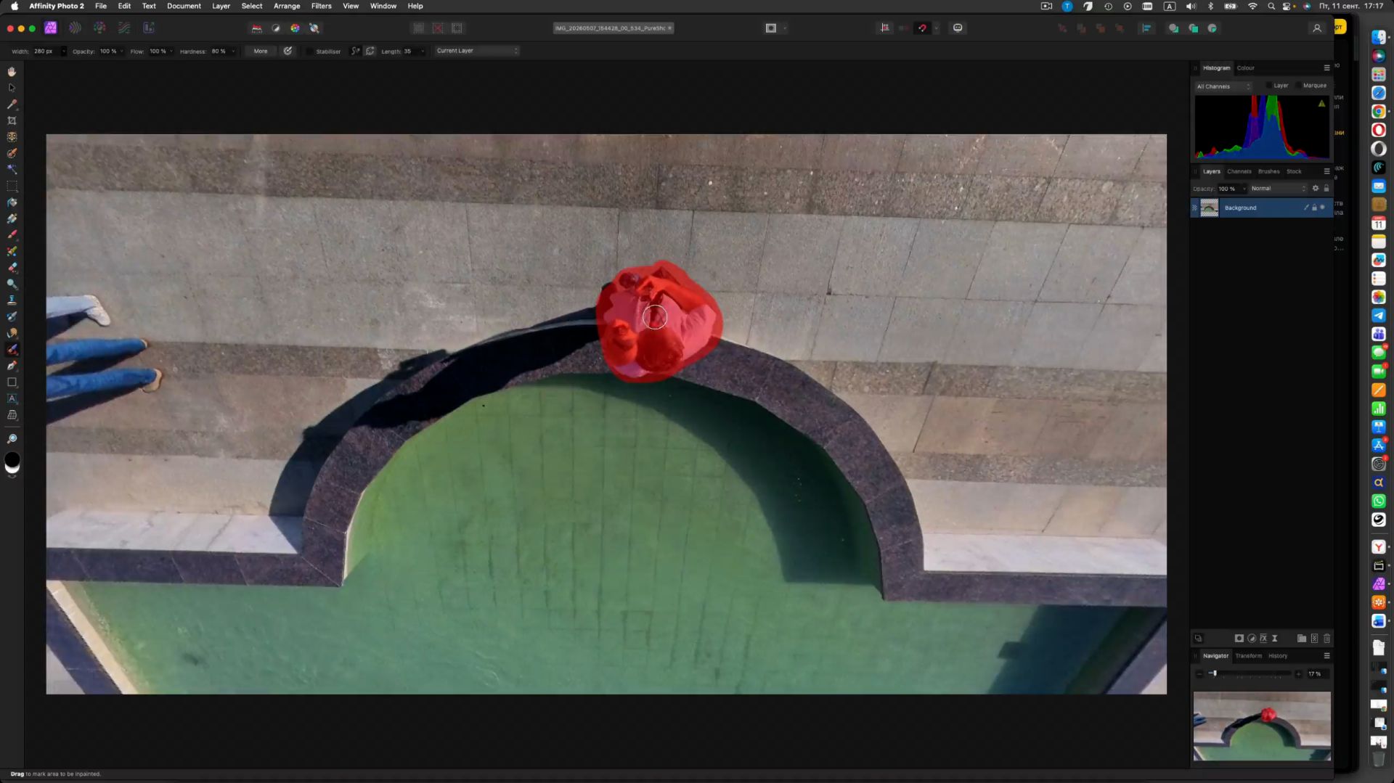Select the Move tool arrow
1394x783 pixels.
[12, 88]
